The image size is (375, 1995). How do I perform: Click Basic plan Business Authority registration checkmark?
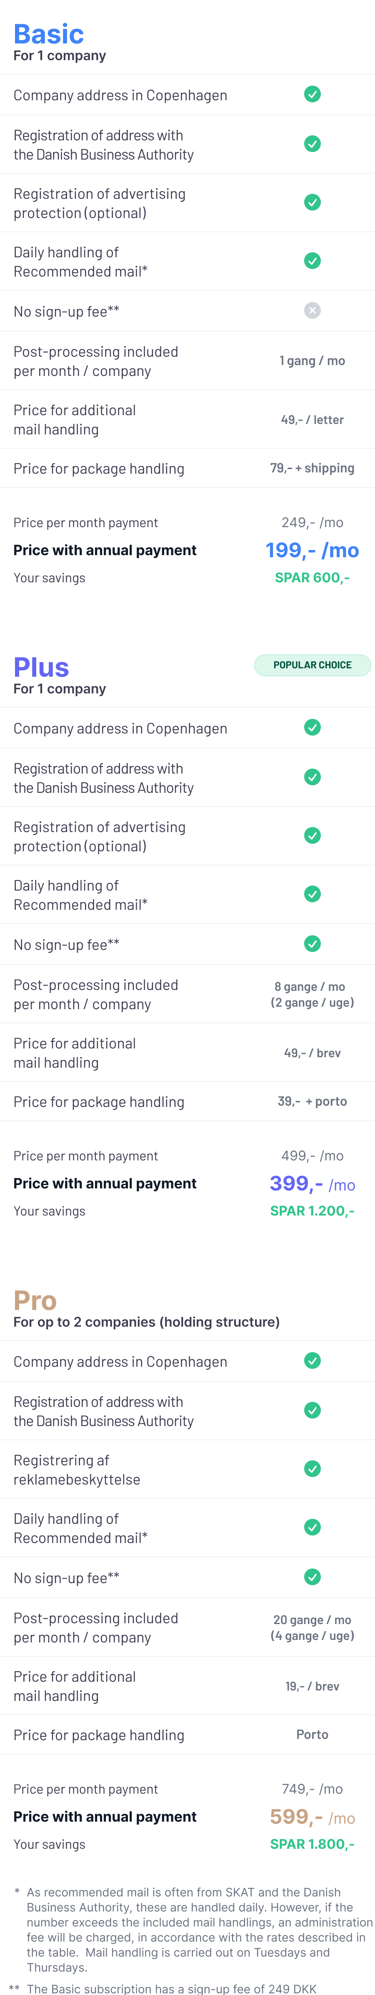tap(312, 144)
